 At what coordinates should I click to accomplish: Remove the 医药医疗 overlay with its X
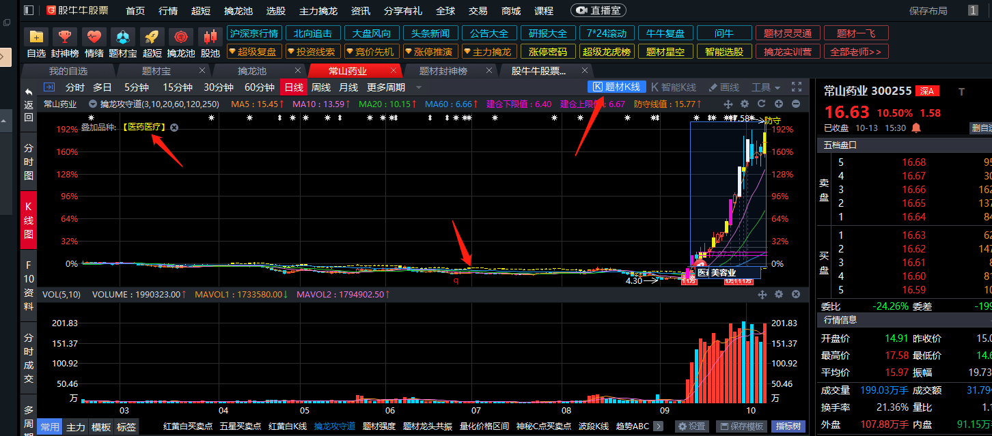(174, 128)
